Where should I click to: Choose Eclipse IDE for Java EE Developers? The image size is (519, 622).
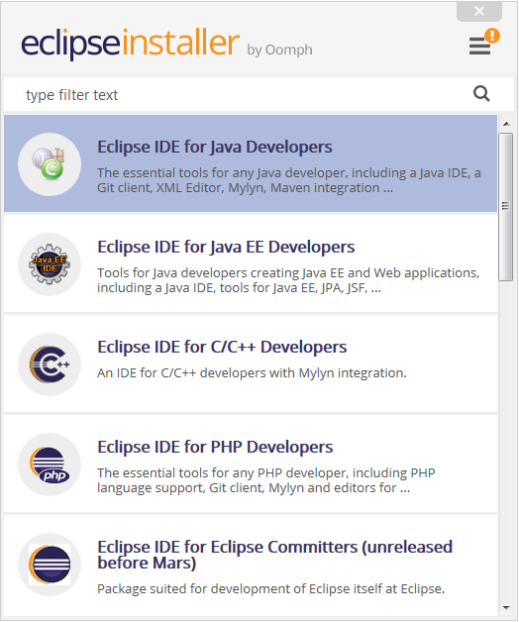coord(251,263)
